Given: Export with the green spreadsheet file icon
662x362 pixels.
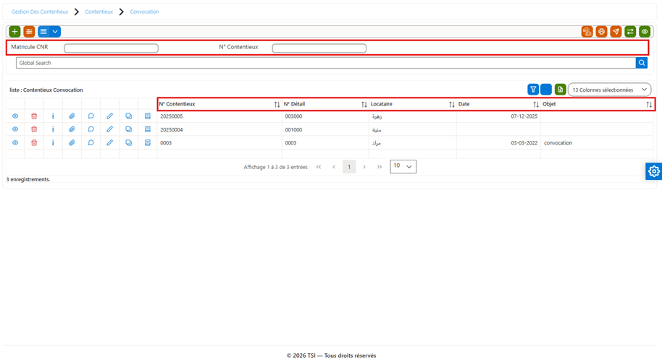Looking at the screenshot, I should (x=561, y=90).
